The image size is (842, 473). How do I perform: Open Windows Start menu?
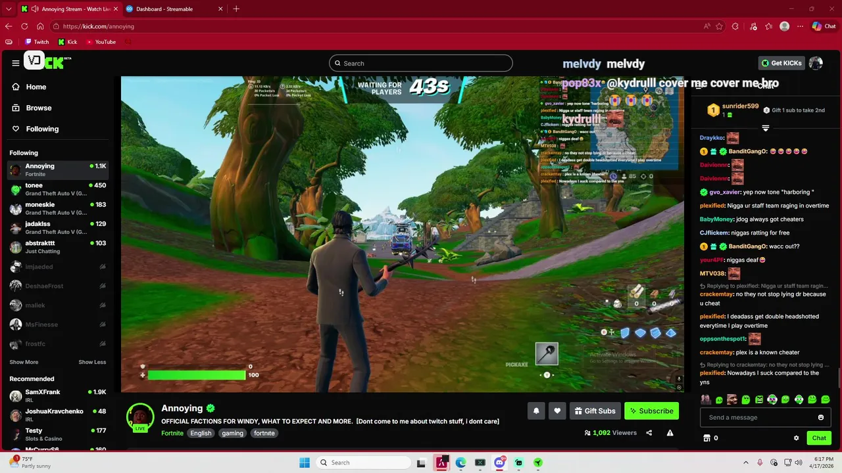coord(305,462)
